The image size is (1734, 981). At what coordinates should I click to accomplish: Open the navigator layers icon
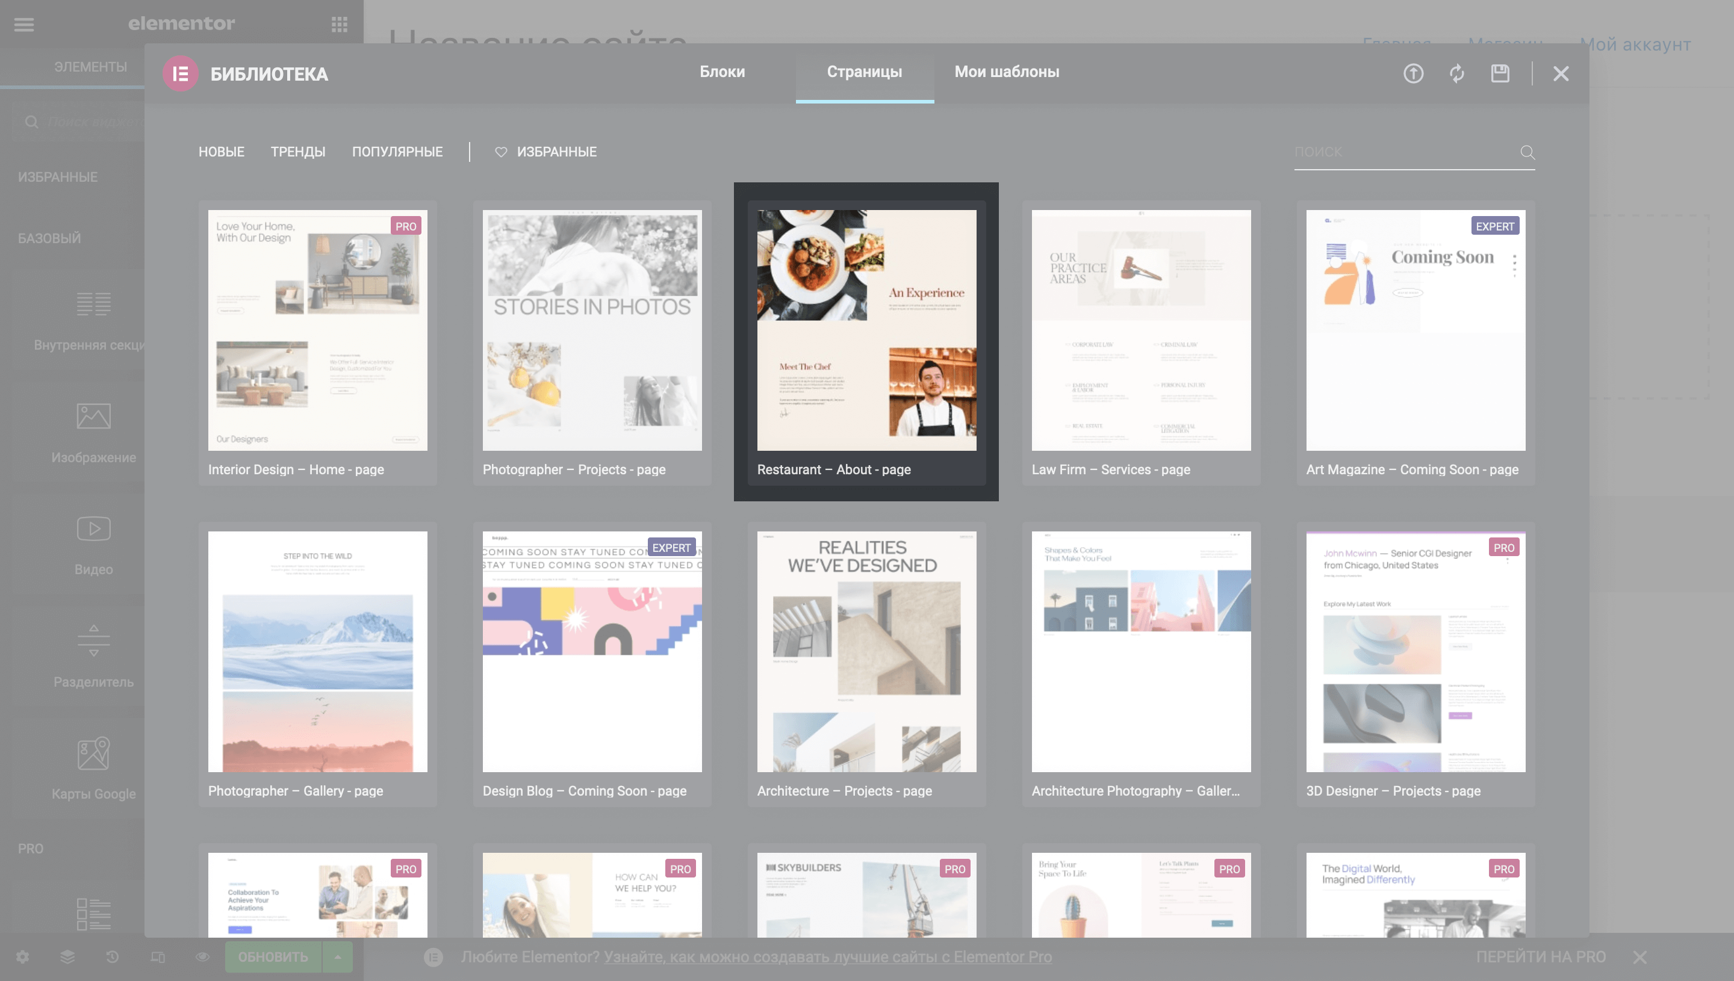pos(67,957)
